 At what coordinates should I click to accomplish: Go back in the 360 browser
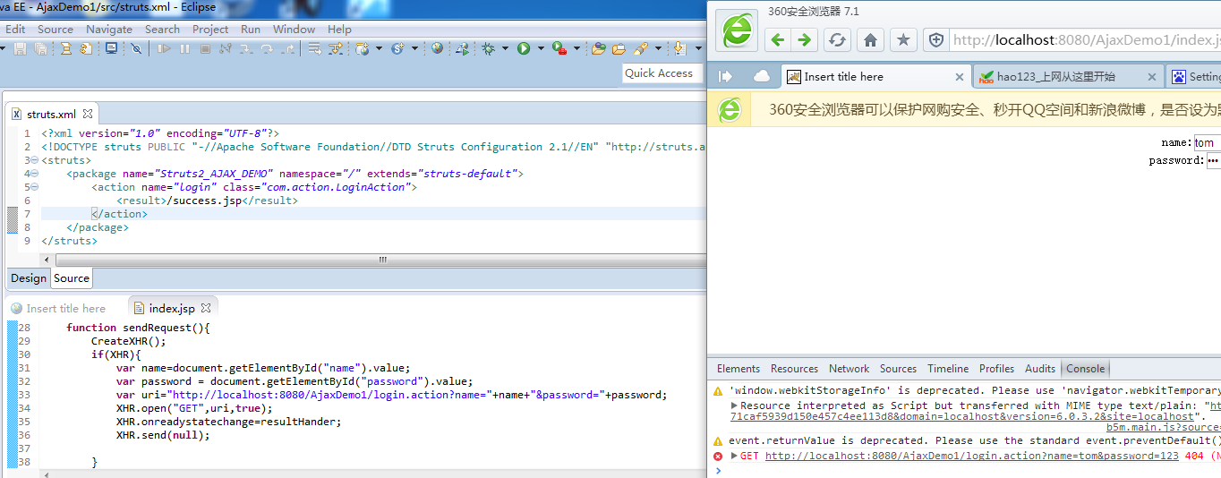tap(777, 39)
